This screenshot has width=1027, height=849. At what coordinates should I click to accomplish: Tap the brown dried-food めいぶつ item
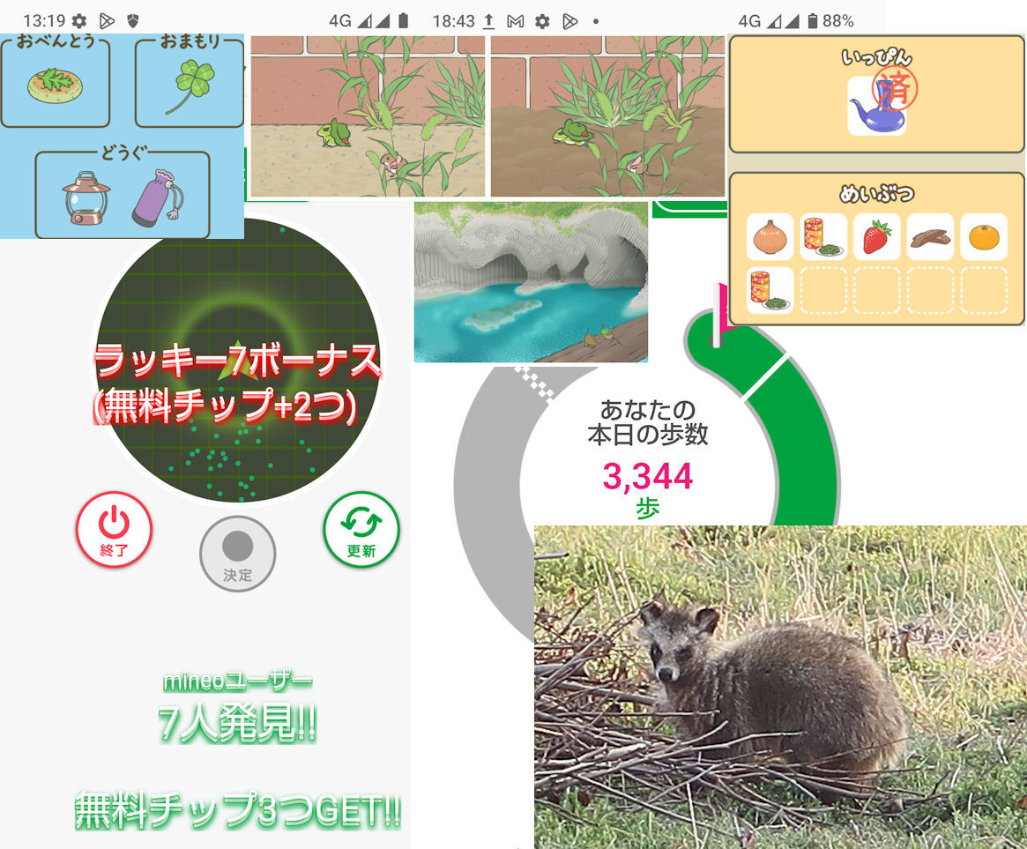click(930, 236)
